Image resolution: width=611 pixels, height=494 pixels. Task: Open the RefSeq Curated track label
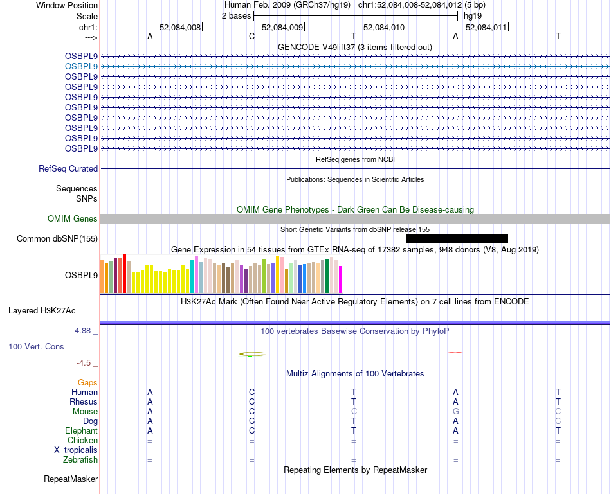pos(68,168)
